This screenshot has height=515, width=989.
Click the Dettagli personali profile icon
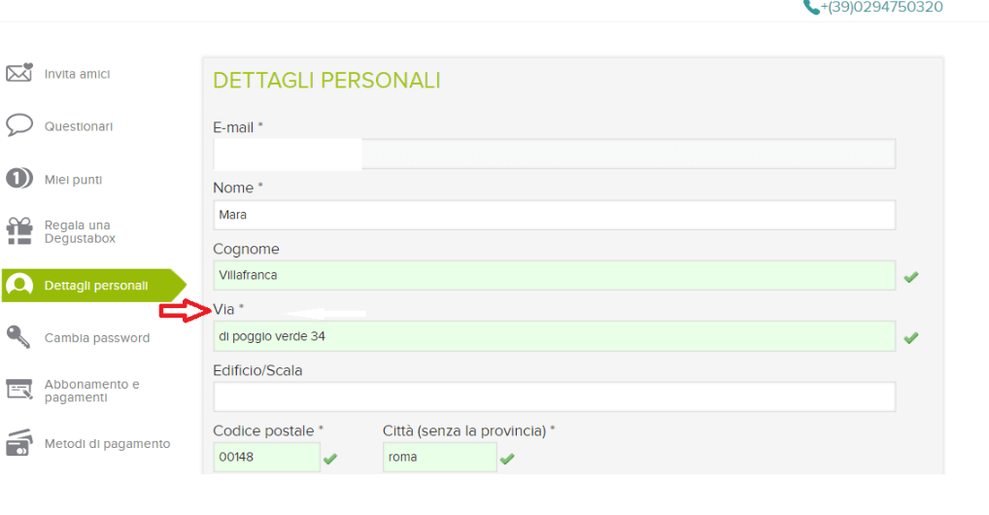point(19,286)
